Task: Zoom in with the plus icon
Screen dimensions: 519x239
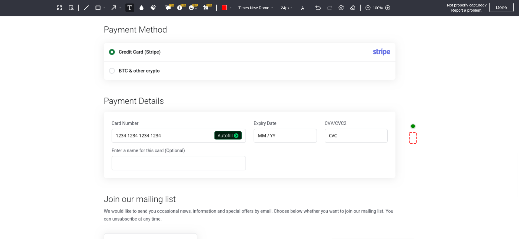Action: coord(388,8)
